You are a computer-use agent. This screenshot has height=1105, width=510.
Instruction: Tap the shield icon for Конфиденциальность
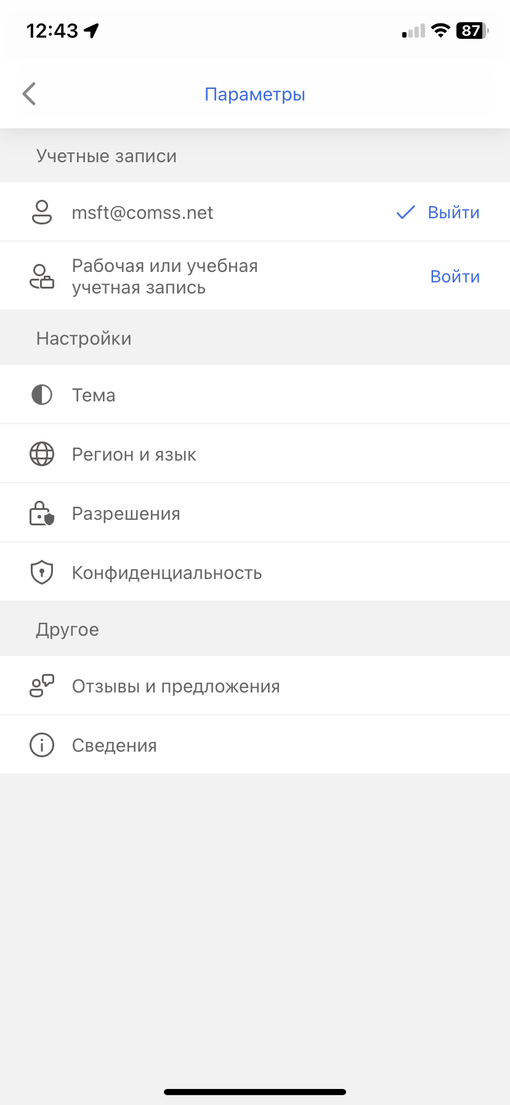(42, 573)
